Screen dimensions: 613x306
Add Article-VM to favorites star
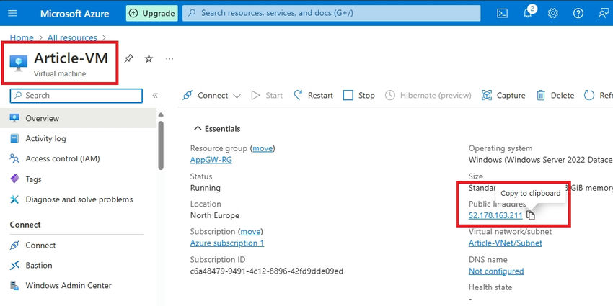[149, 59]
